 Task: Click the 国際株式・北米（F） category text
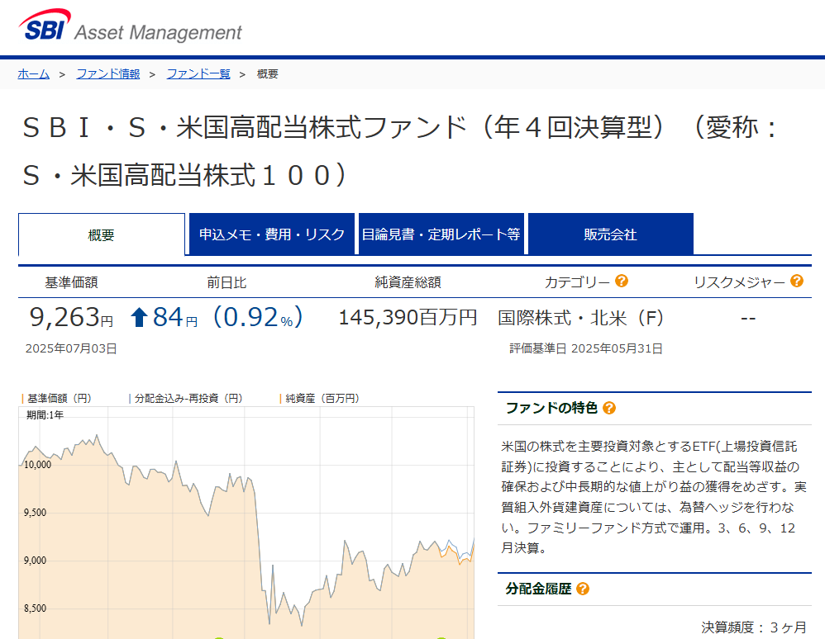point(581,318)
